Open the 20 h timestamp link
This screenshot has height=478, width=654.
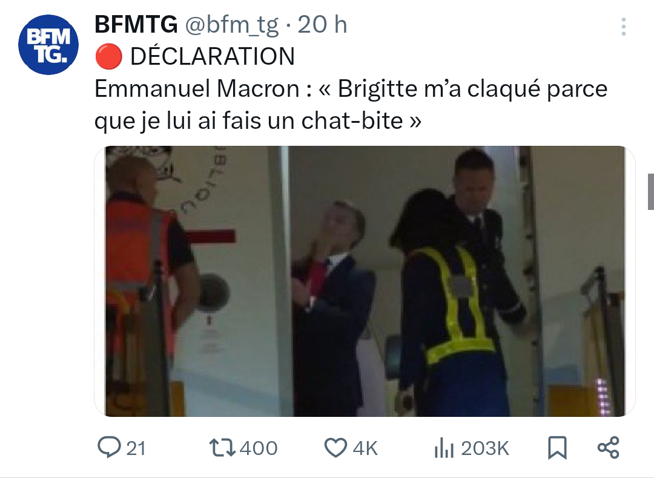(x=322, y=24)
